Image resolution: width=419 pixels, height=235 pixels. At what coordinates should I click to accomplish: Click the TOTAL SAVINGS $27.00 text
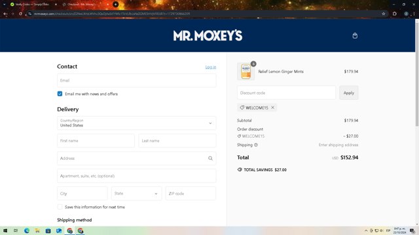(265, 170)
